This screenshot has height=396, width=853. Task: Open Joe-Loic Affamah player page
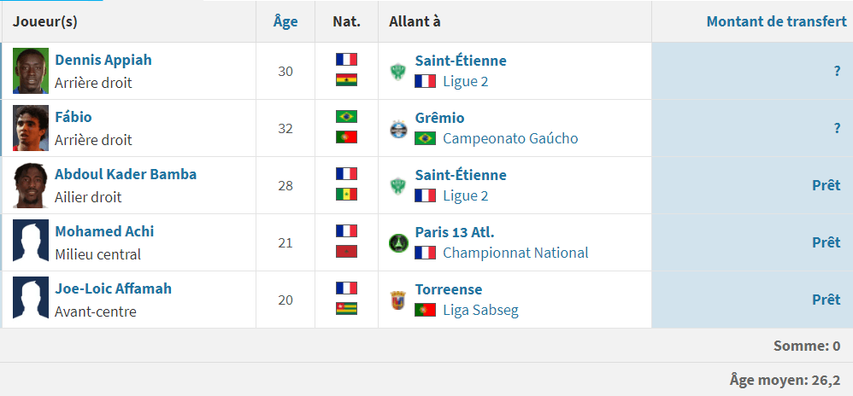pyautogui.click(x=113, y=288)
